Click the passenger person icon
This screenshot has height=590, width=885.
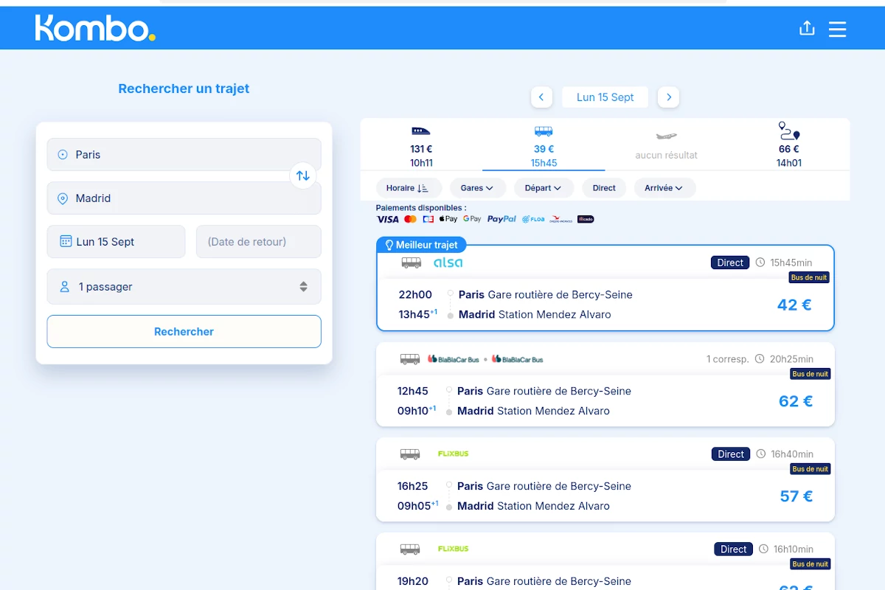pos(65,286)
